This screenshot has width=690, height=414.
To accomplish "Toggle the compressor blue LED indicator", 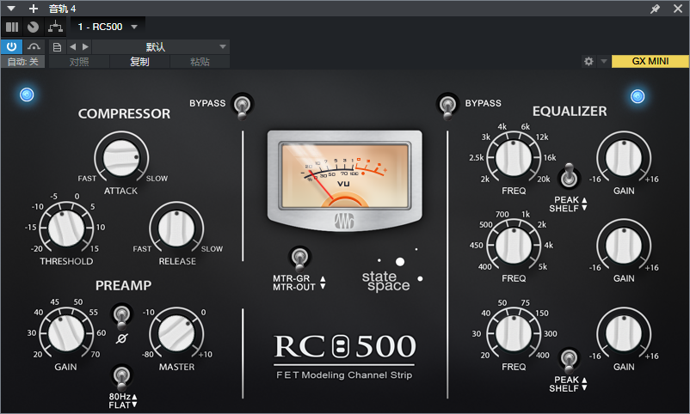I will (27, 94).
